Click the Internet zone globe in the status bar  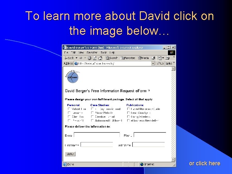coord(142,164)
